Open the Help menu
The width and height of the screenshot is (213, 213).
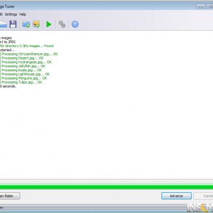[22, 15]
